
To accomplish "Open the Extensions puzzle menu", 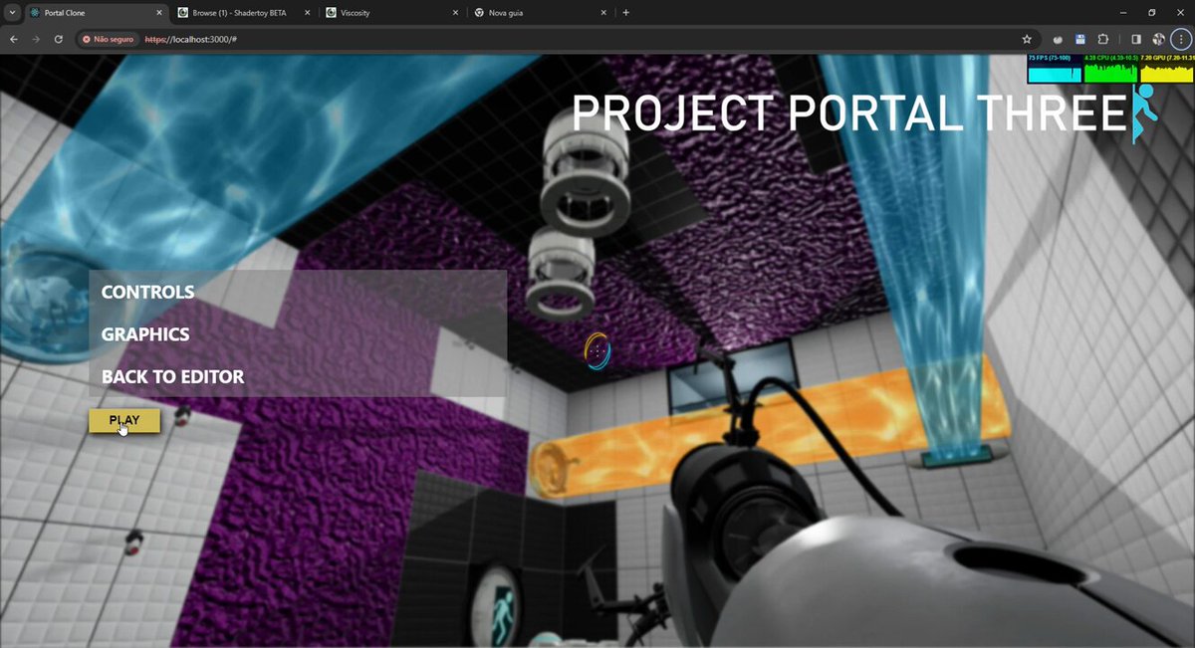I will (1102, 39).
